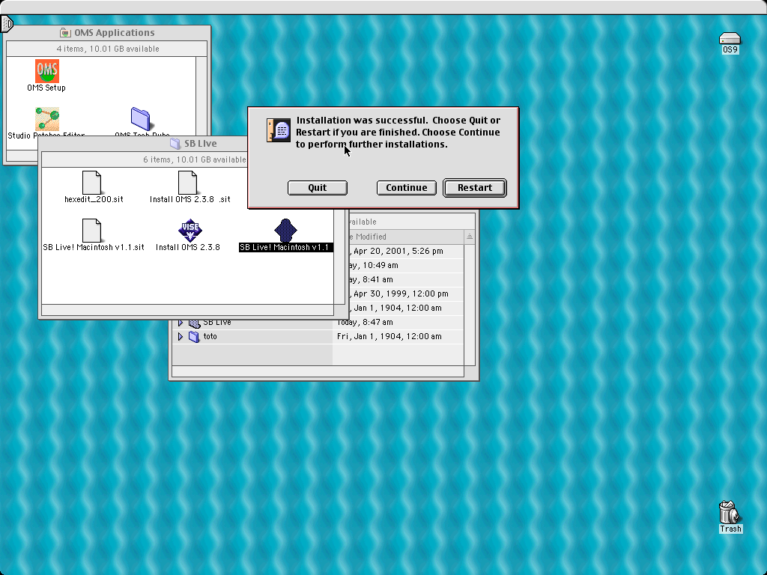This screenshot has width=767, height=575.
Task: Click the Date Modified column header
Action: (398, 237)
